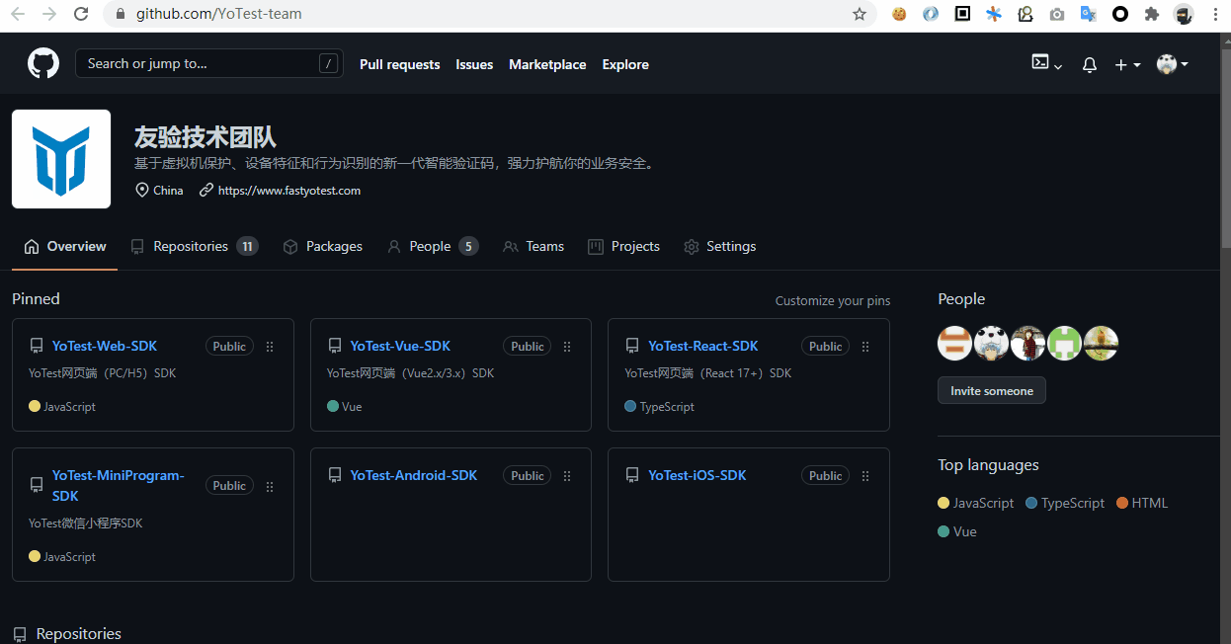
Task: Click repo icon beside YoTest-Vue-SDK
Action: point(335,347)
